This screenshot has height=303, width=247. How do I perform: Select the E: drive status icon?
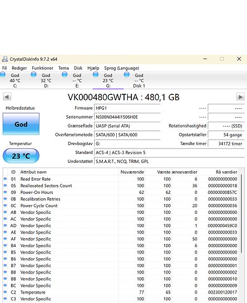click(65, 75)
